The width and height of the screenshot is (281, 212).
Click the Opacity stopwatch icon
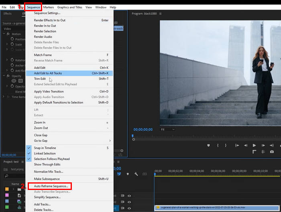coord(12,86)
